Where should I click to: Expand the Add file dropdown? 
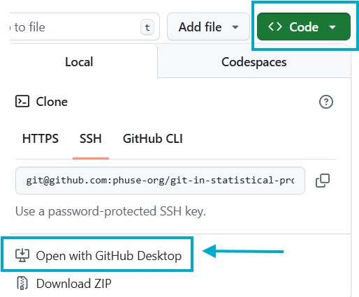208,26
